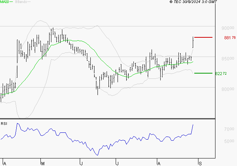This screenshot has width=237, height=166.
Task: Click the second J month axis label
Action: (x=117, y=164)
